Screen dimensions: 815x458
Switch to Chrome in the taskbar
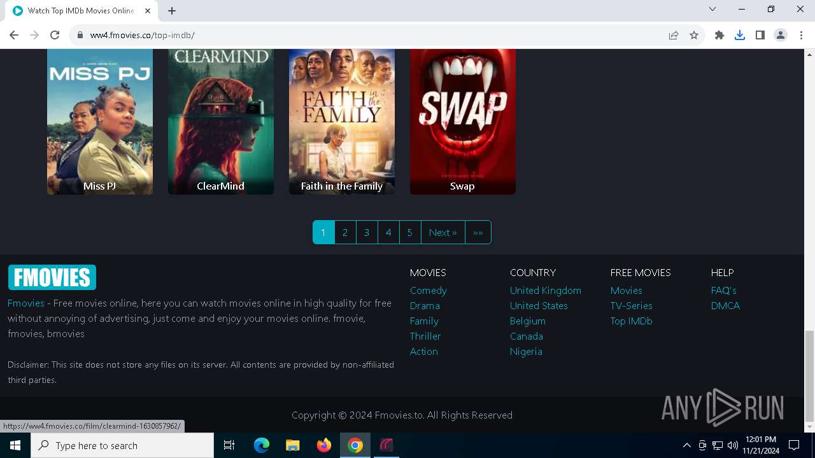coord(355,445)
